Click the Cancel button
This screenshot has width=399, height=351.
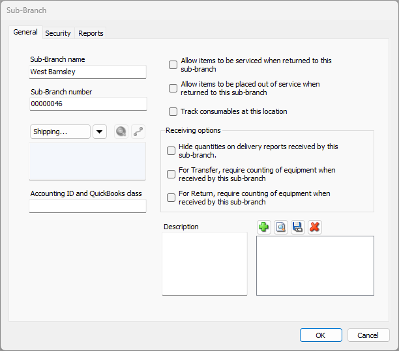368,335
